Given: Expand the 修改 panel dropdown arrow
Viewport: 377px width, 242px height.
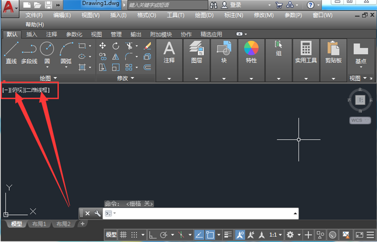Looking at the screenshot, I should [132, 78].
